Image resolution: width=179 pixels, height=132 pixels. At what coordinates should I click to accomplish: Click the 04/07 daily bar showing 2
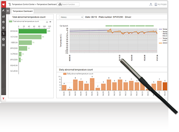point(98,89)
